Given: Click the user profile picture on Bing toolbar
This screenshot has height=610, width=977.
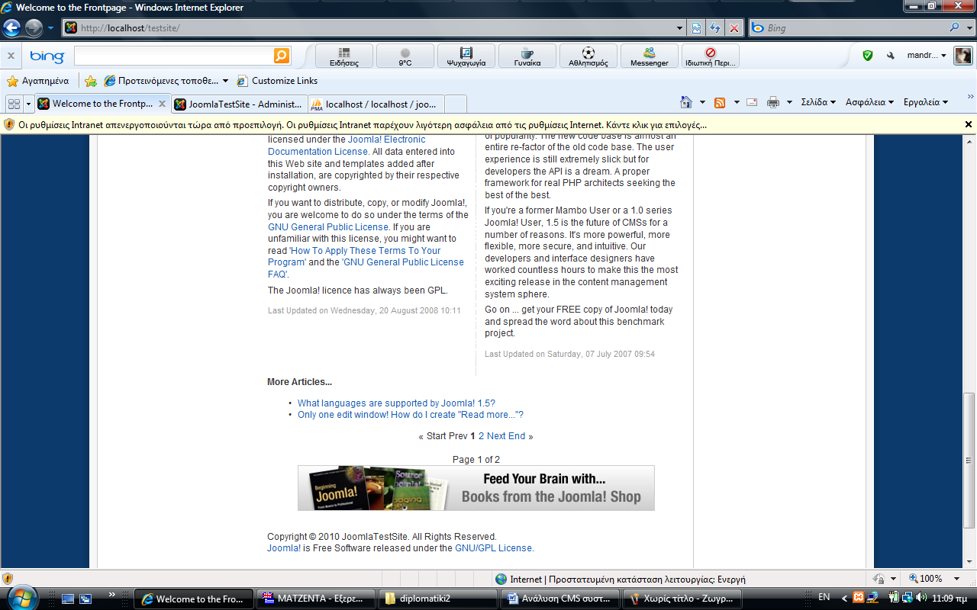Looking at the screenshot, I should pyautogui.click(x=963, y=56).
